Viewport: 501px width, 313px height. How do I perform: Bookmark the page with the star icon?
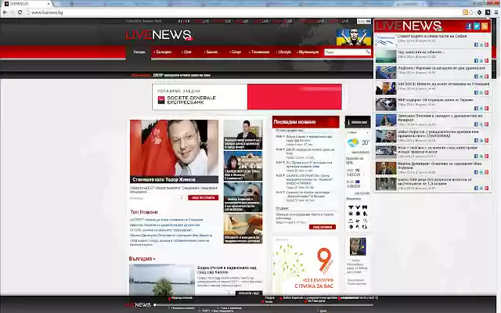(471, 13)
